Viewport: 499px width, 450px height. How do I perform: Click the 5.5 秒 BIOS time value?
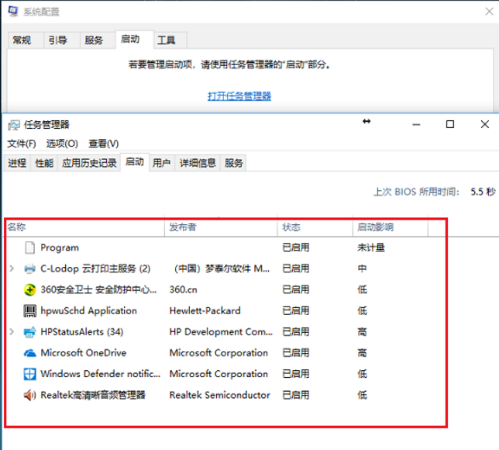[x=483, y=192]
